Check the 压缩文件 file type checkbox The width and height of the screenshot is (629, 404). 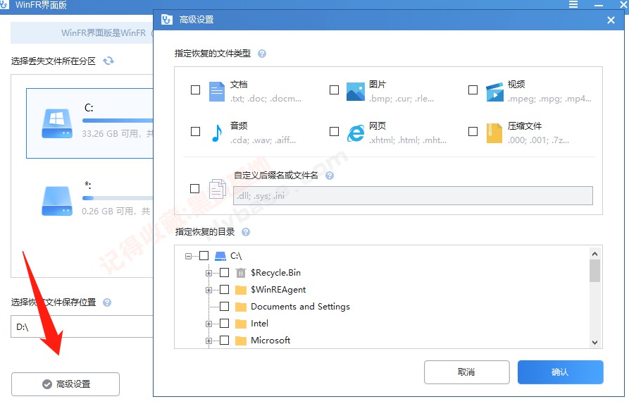tap(473, 131)
